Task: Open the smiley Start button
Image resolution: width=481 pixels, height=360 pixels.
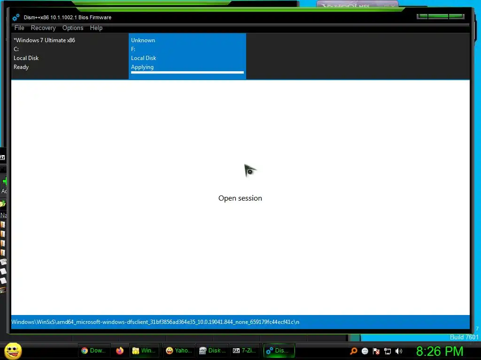Action: (x=13, y=351)
